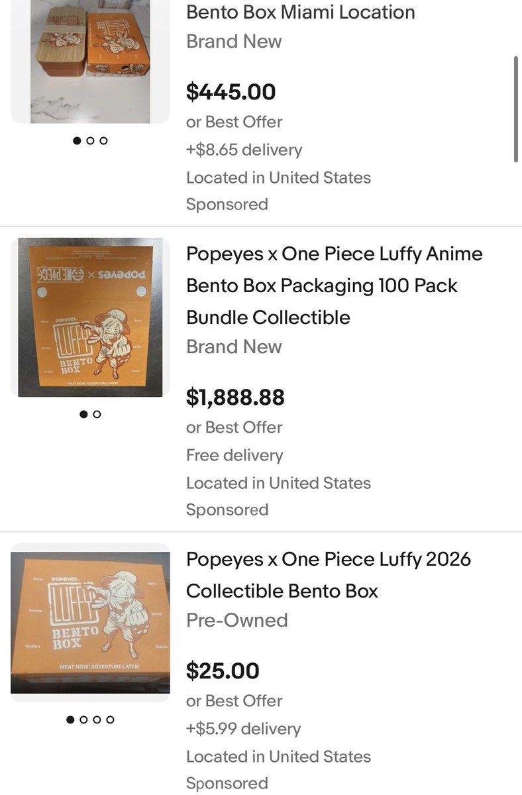Screen dimensions: 522x795
Task: Select second image dot of 2026 Collectible listing
Action: tap(84, 719)
